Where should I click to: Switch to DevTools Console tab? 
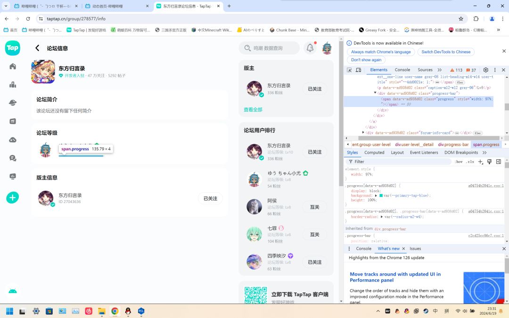tap(402, 70)
